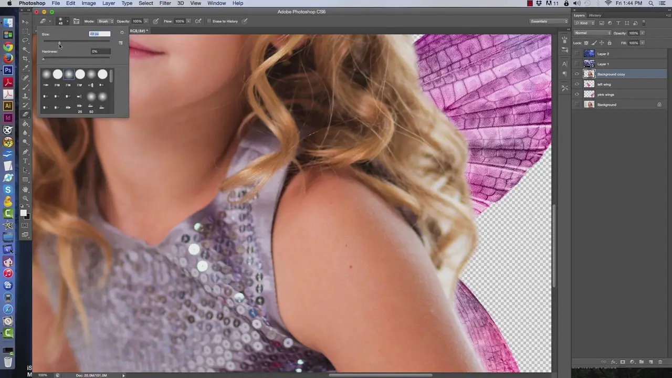Open Flow dropdown arrow
Image resolution: width=672 pixels, height=378 pixels.
click(x=188, y=22)
